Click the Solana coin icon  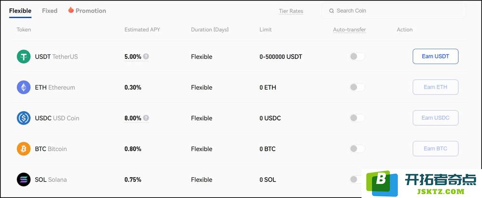[24, 180]
